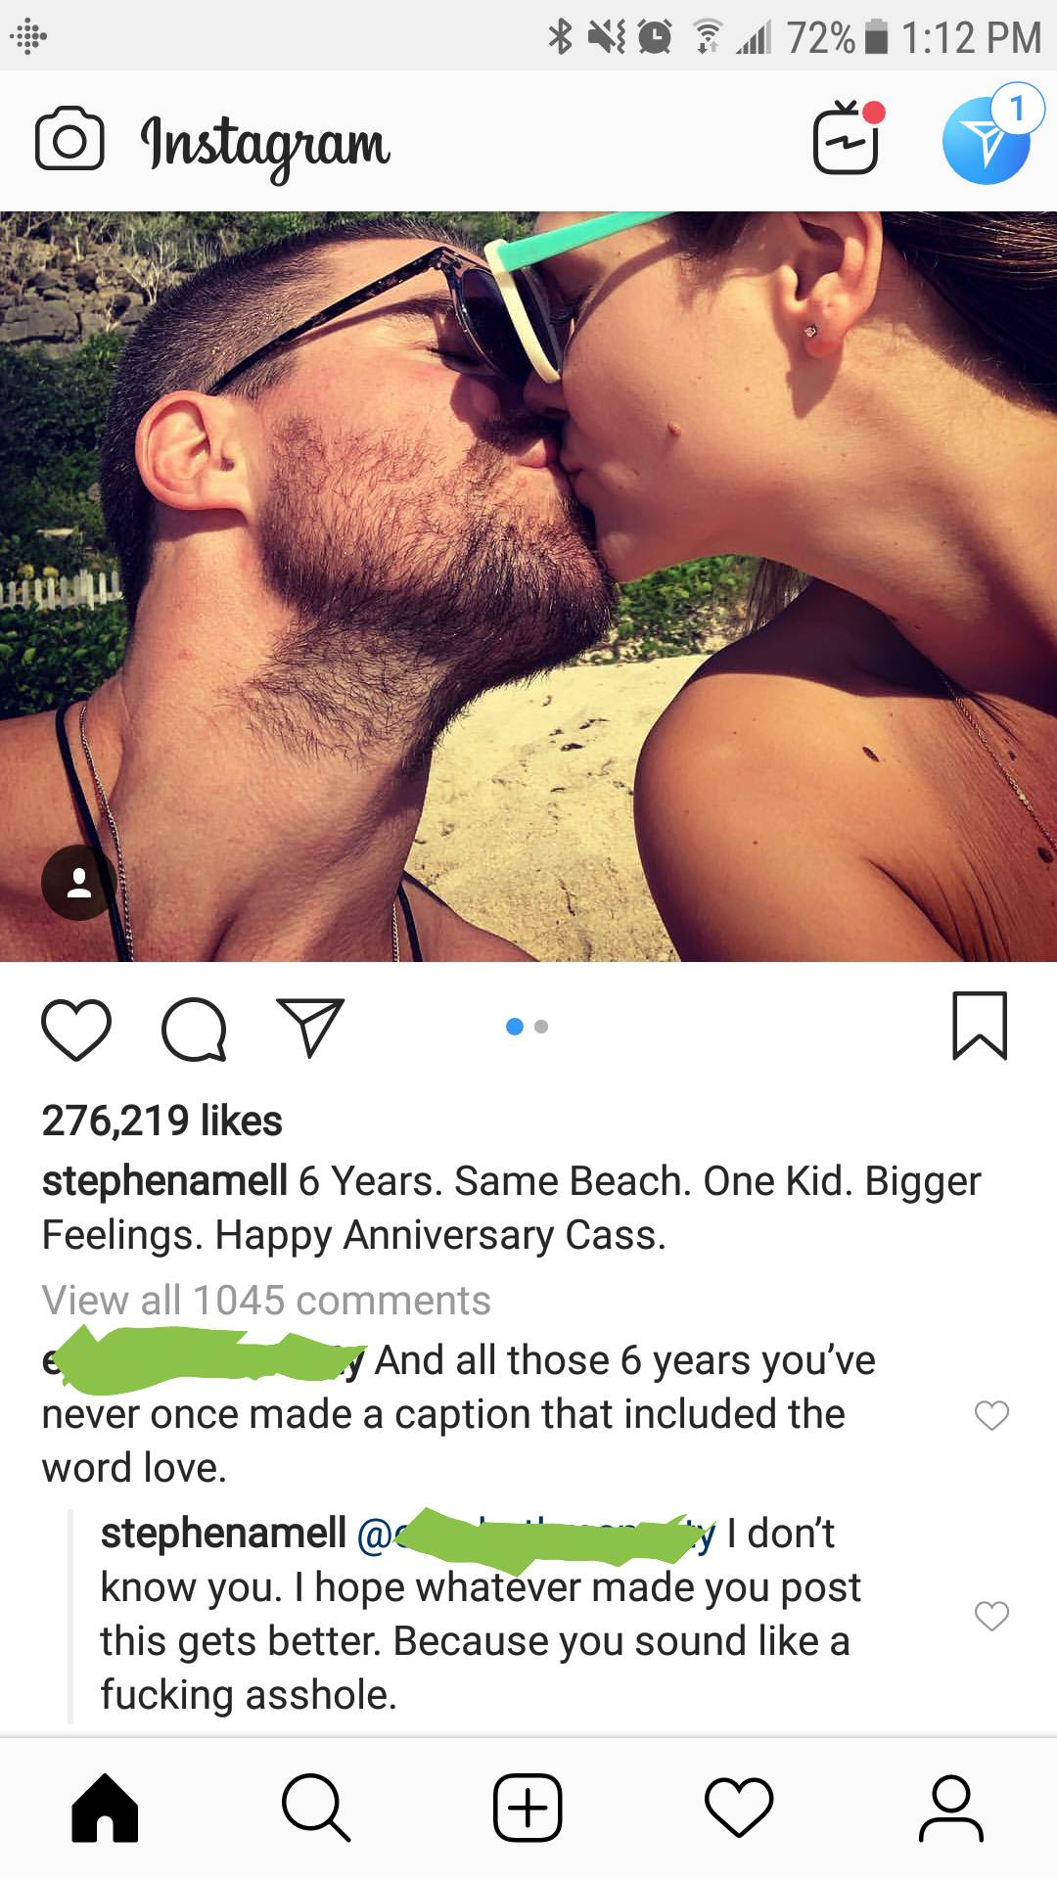Tap the comment speech bubble icon
This screenshot has width=1057, height=1879.
coord(195,1029)
